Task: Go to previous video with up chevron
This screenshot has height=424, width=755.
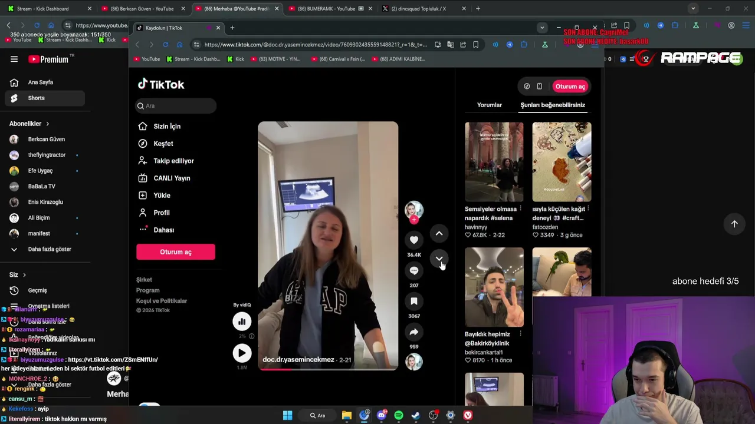Action: click(439, 234)
